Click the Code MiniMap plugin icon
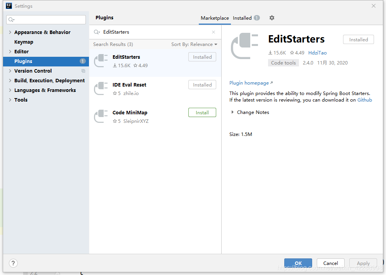 pos(101,116)
